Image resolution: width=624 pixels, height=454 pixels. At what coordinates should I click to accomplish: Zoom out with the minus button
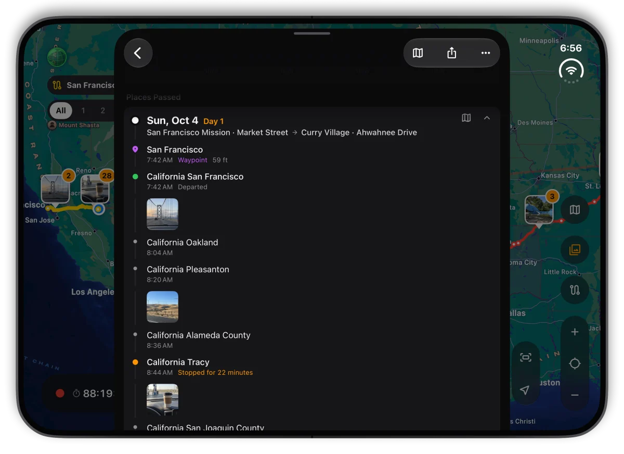(575, 396)
